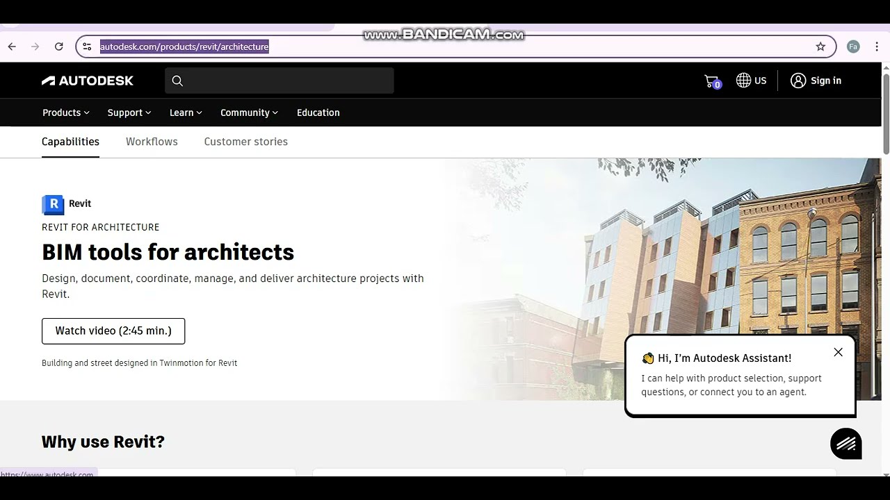Go back with the browser back arrow
The height and width of the screenshot is (500, 890).
point(12,47)
